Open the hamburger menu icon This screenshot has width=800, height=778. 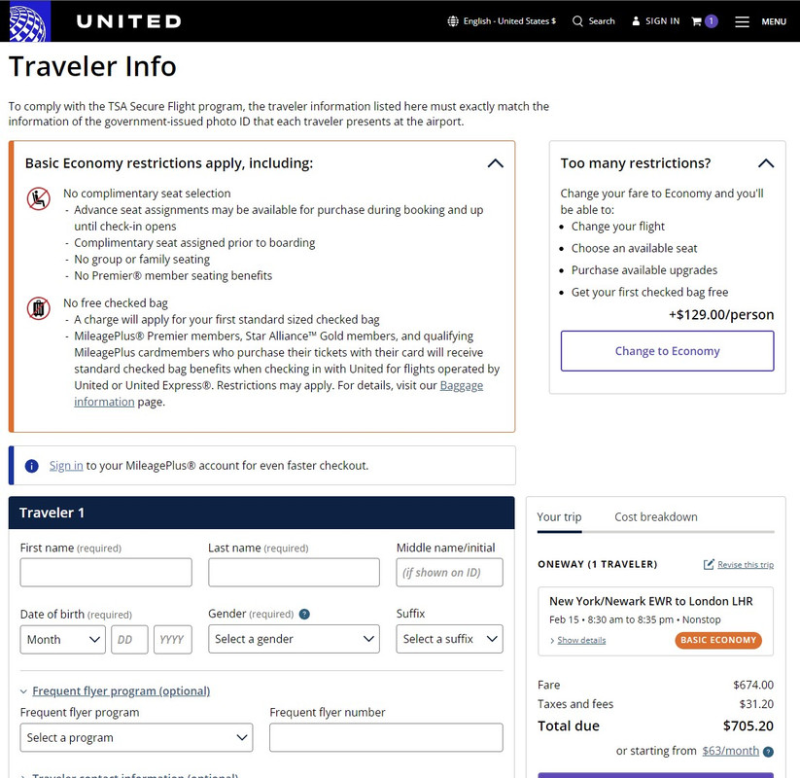click(742, 21)
